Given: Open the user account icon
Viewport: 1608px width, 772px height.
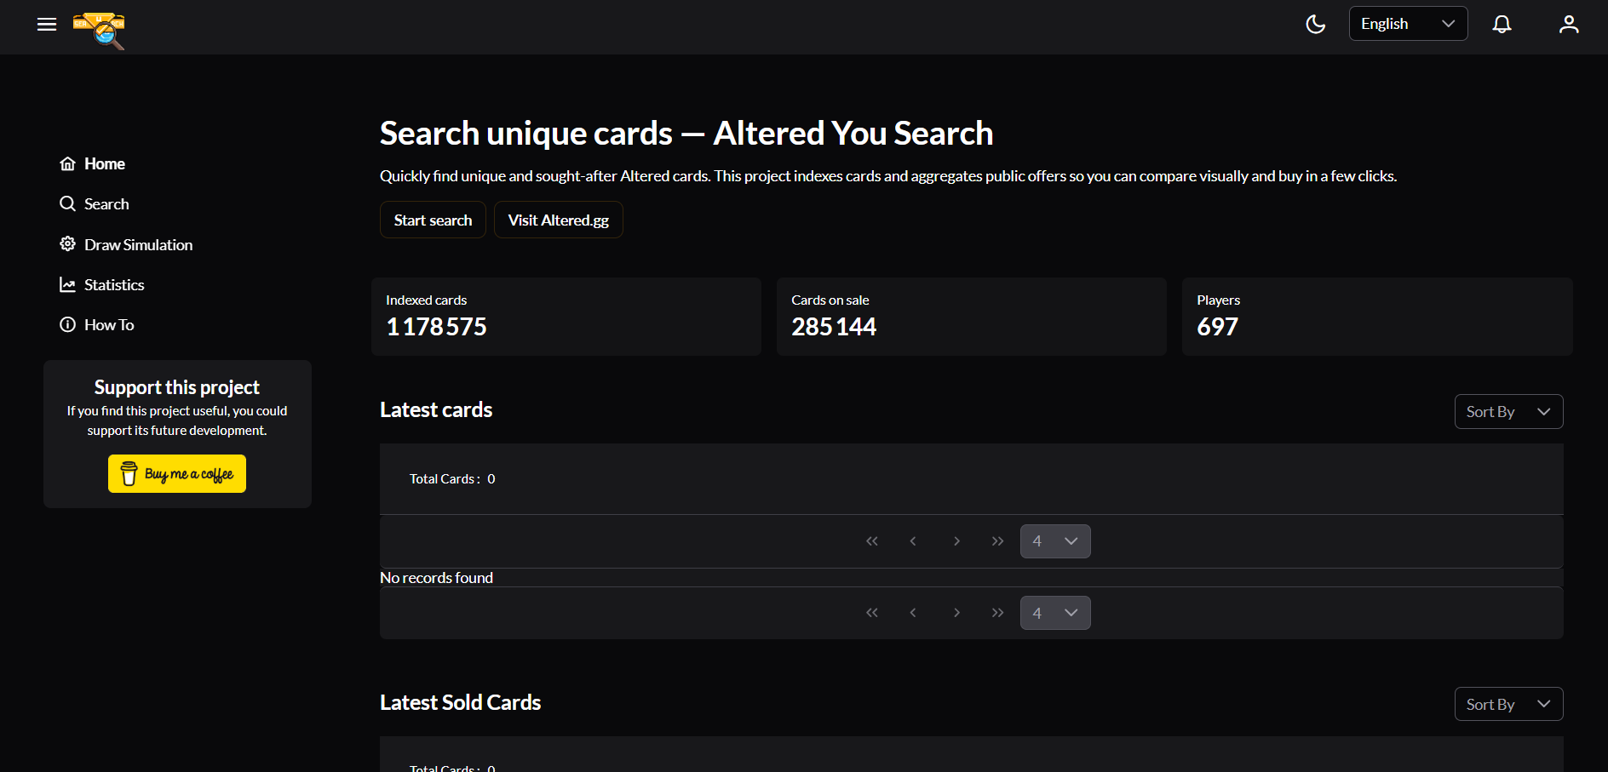Looking at the screenshot, I should [x=1569, y=24].
